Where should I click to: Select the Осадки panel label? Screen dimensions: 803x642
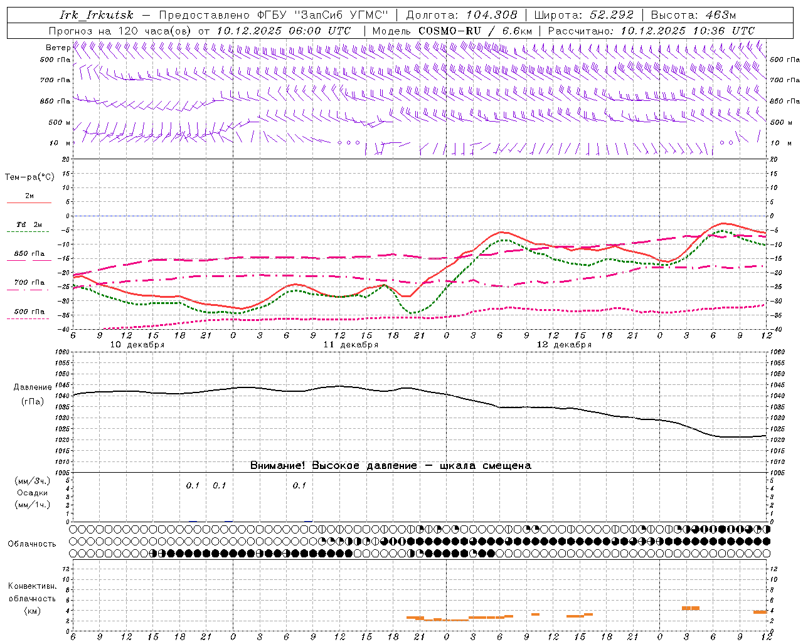(x=32, y=493)
